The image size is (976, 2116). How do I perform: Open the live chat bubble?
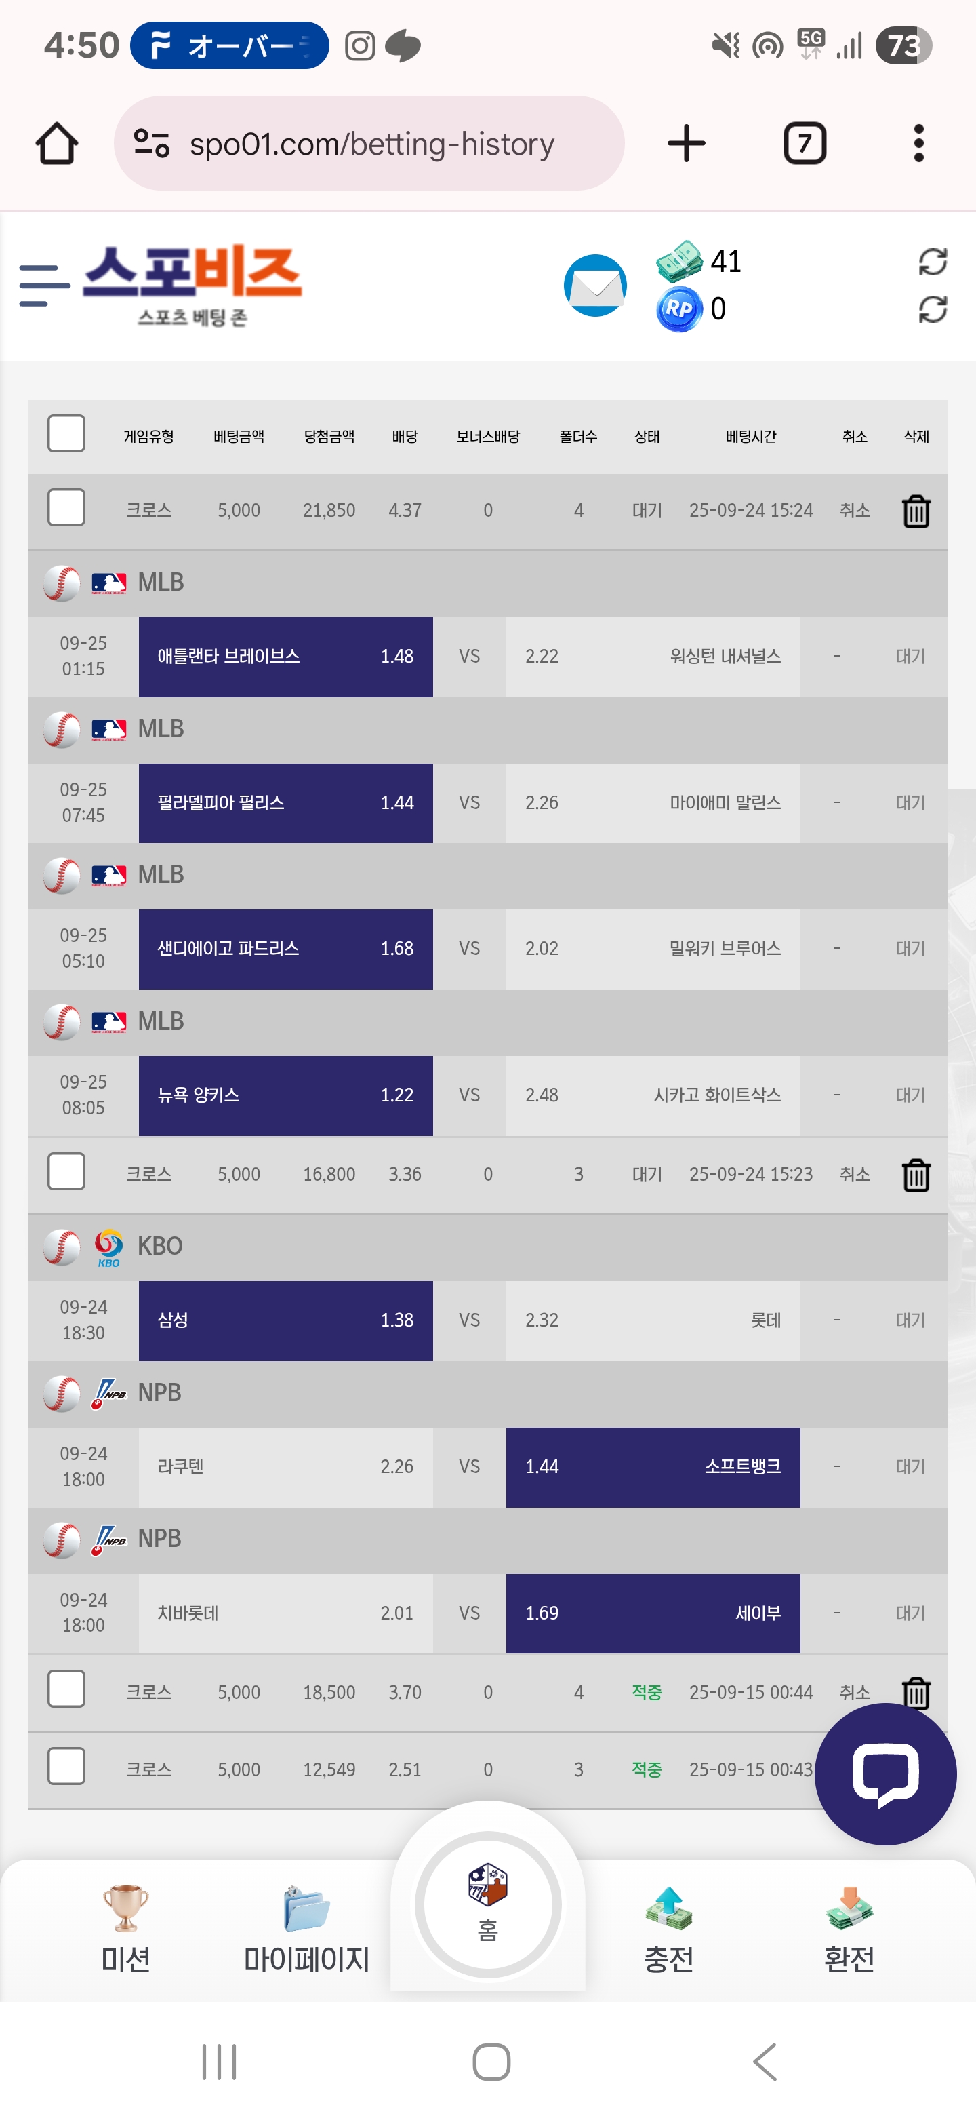885,1774
